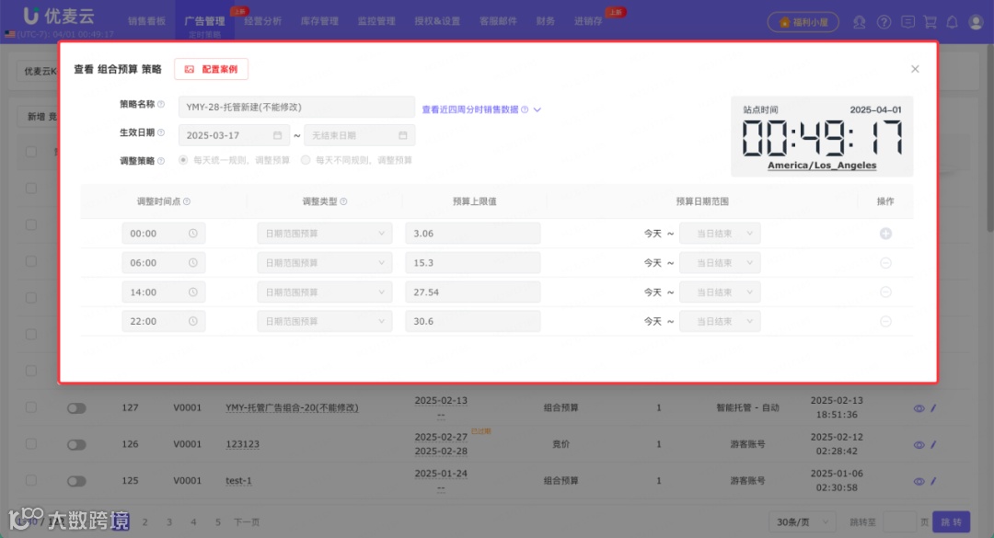Switch to the 广告管理 menu tab
Screen dimensions: 994x538
[x=203, y=21]
